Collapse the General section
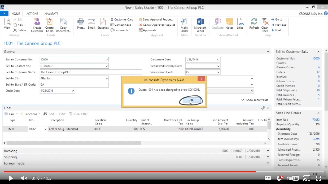Image resolution: width=328 pixels, height=184 pixels. (x=268, y=52)
